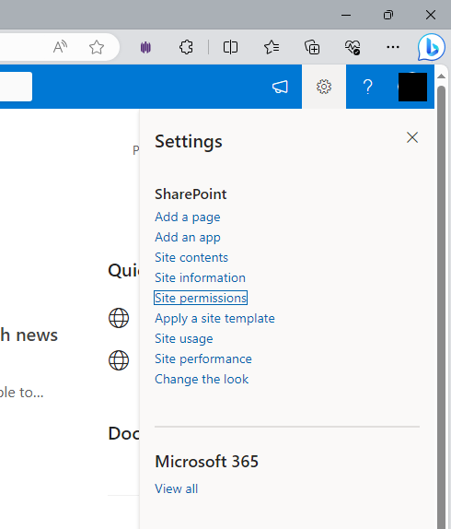Open Site permissions
The height and width of the screenshot is (529, 451).
[x=201, y=298]
